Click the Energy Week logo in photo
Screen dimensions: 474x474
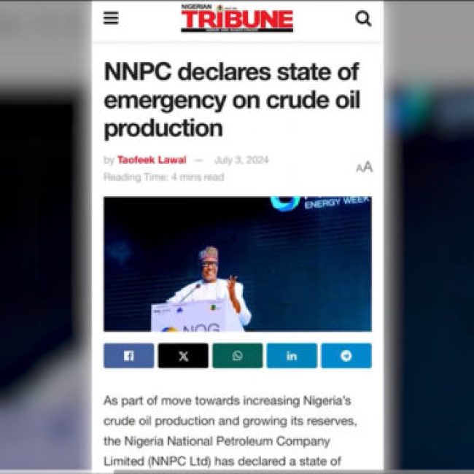pyautogui.click(x=320, y=203)
